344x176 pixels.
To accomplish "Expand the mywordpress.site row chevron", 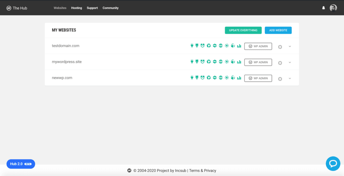I will 290,62.
